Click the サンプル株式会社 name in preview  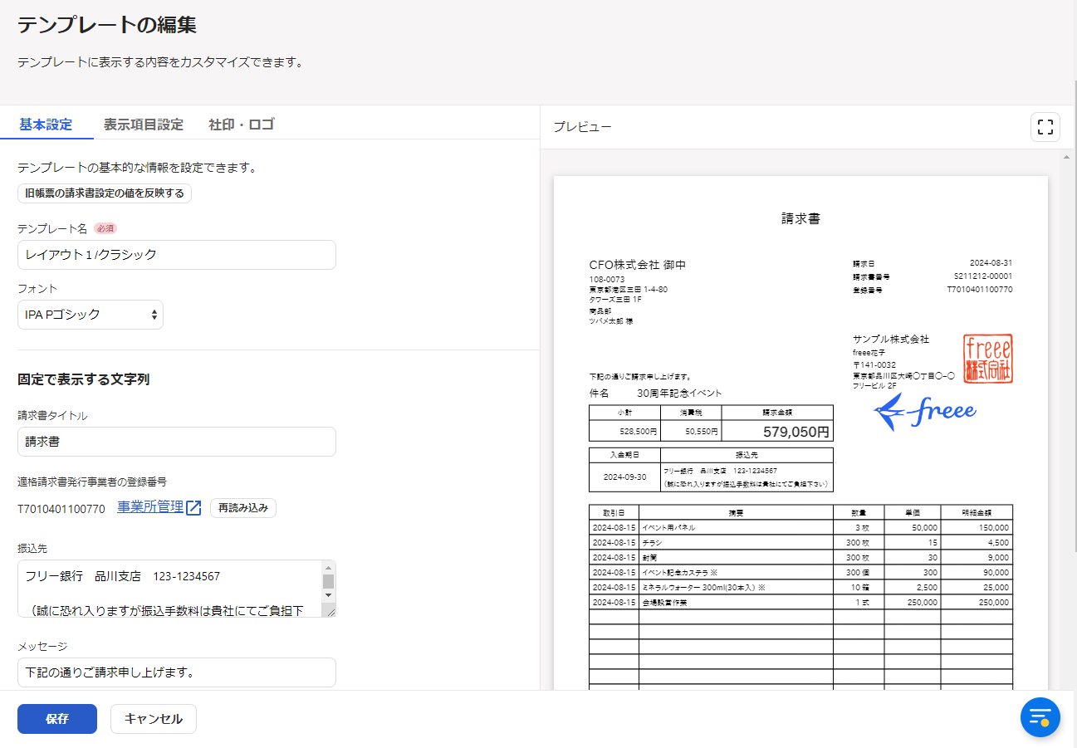coord(891,340)
